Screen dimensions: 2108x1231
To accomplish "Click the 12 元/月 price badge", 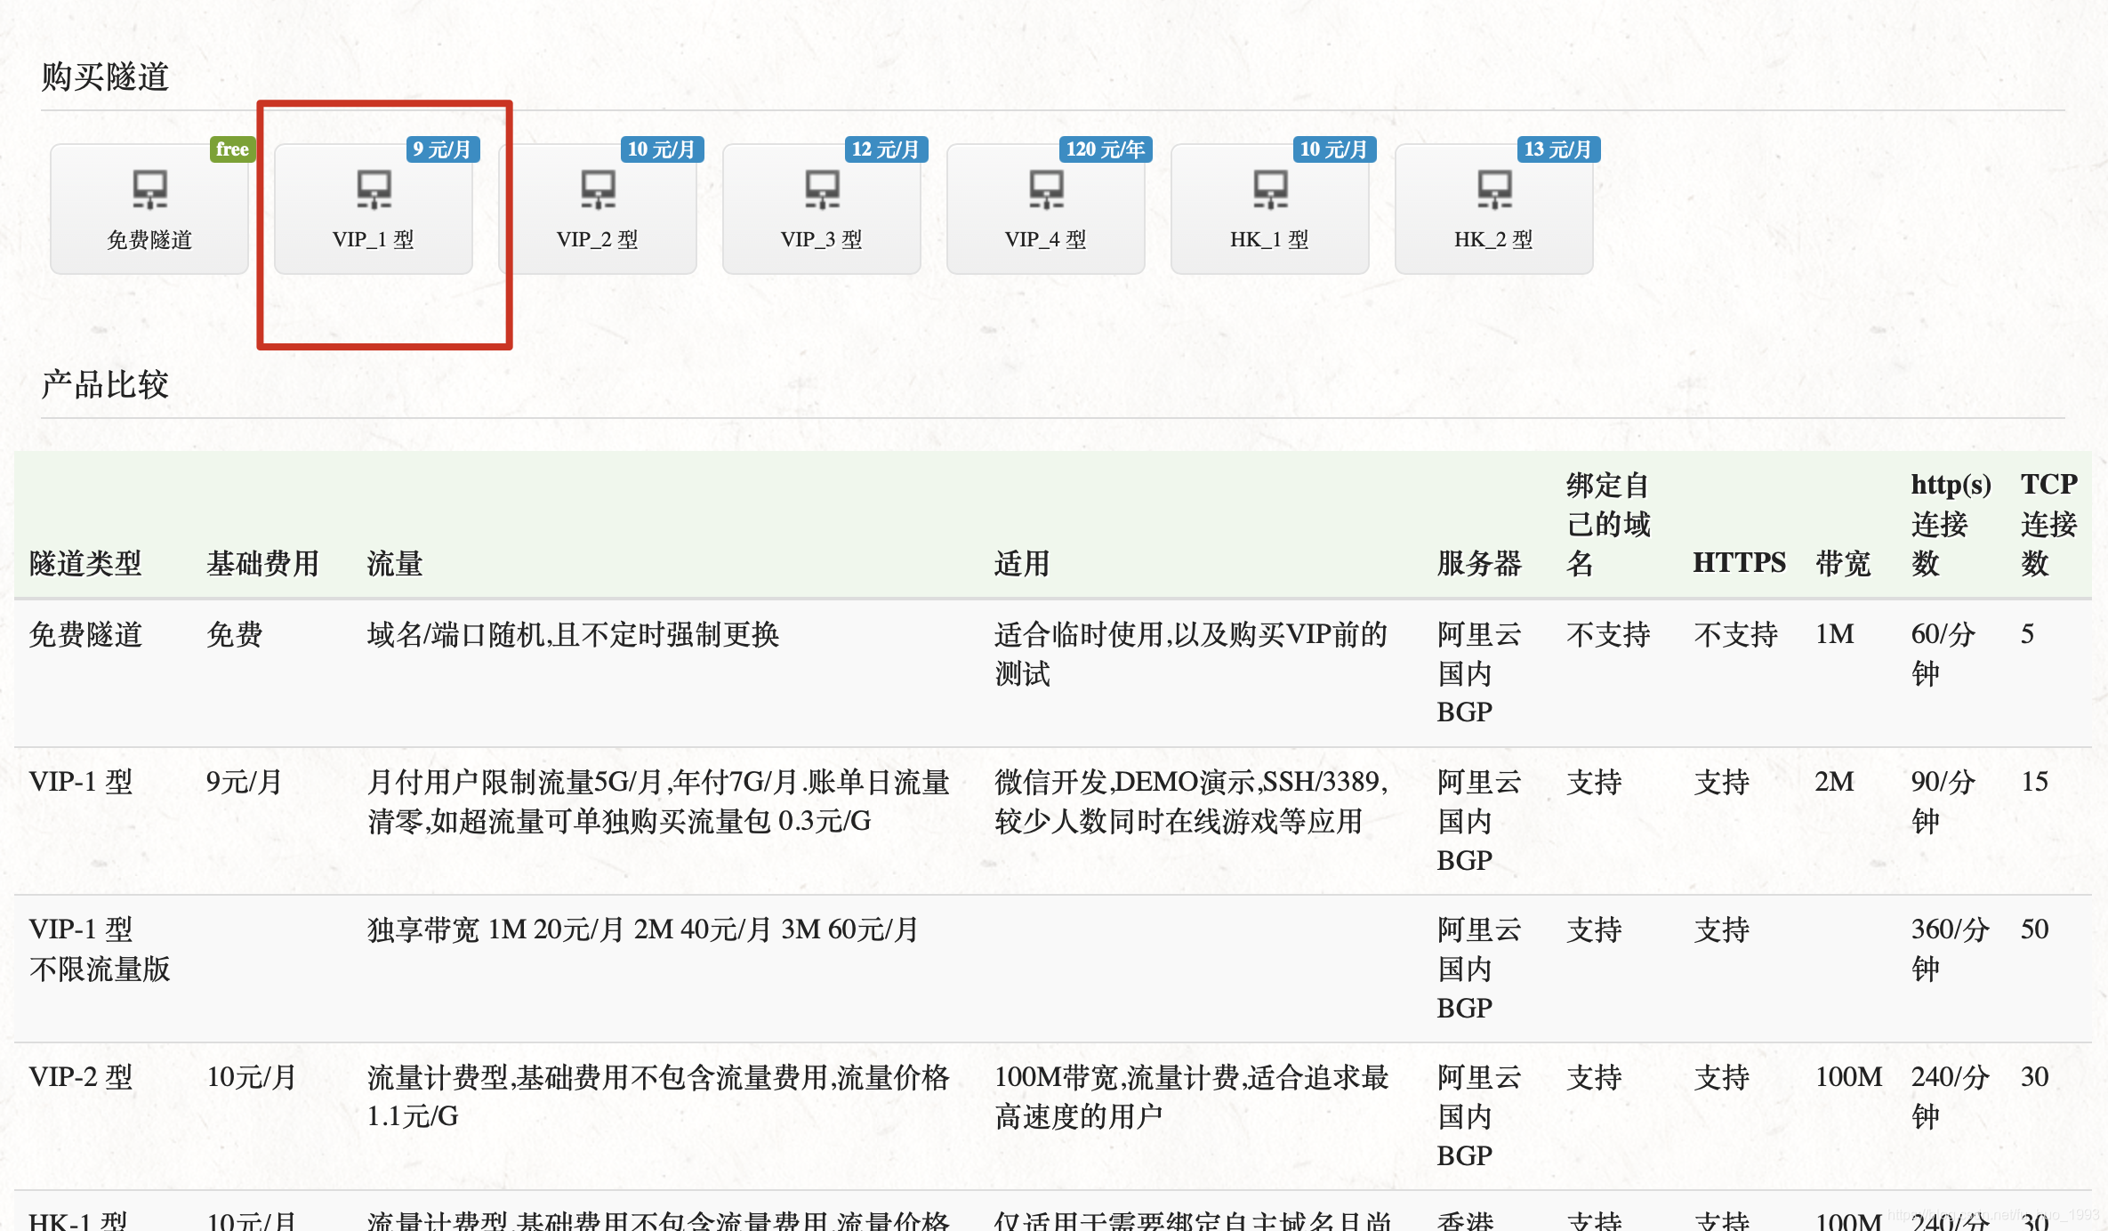I will click(x=885, y=149).
